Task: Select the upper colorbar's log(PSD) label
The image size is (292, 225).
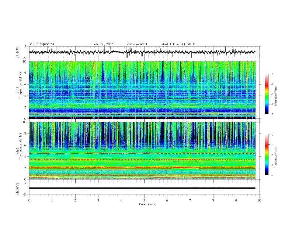Action: (276, 96)
